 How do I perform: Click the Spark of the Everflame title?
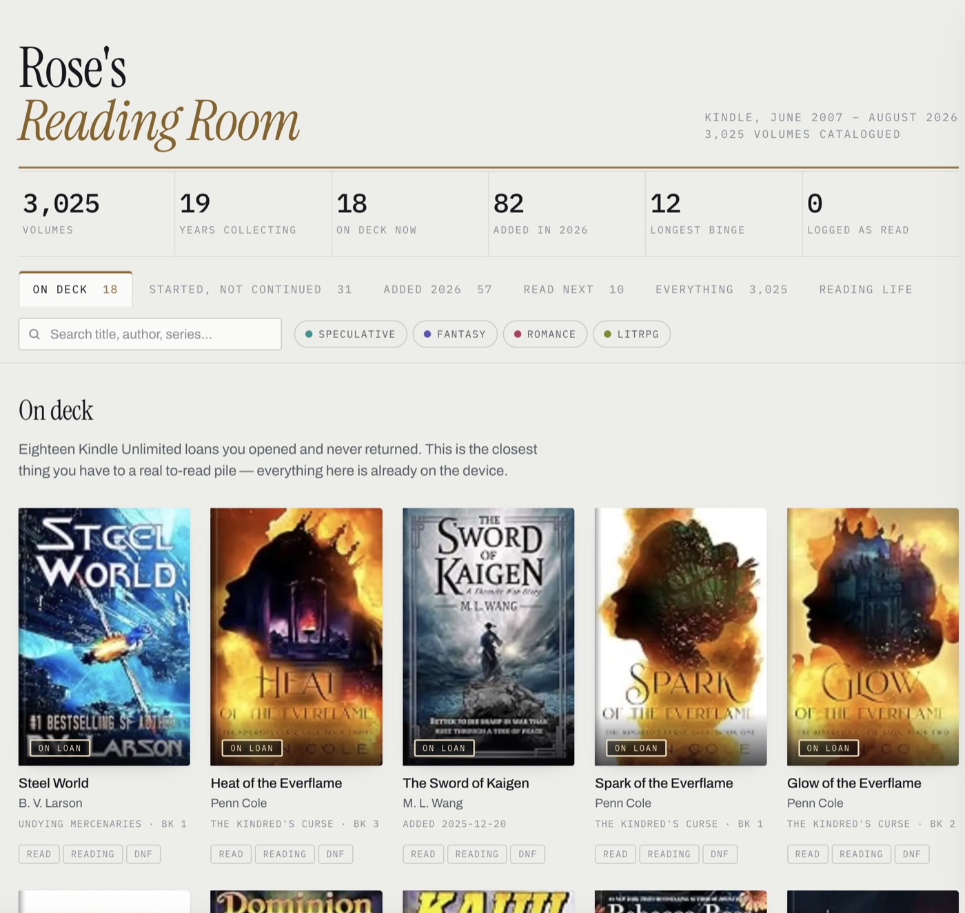tap(664, 783)
